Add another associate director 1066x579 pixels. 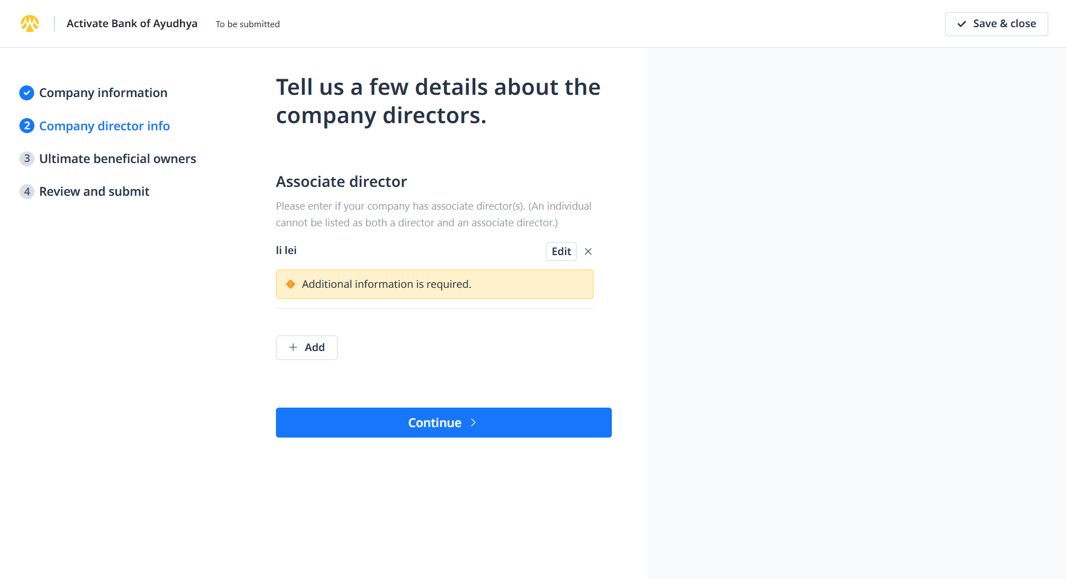tap(306, 348)
